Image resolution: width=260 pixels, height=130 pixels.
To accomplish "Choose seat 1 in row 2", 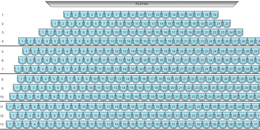I will (x=55, y=24).
